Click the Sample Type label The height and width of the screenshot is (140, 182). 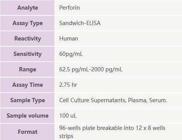click(x=27, y=100)
